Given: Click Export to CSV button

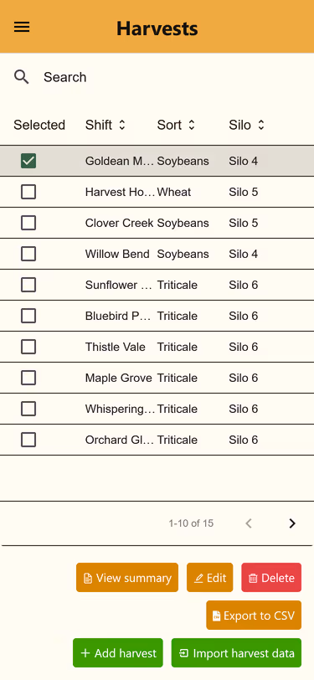Looking at the screenshot, I should pos(254,616).
